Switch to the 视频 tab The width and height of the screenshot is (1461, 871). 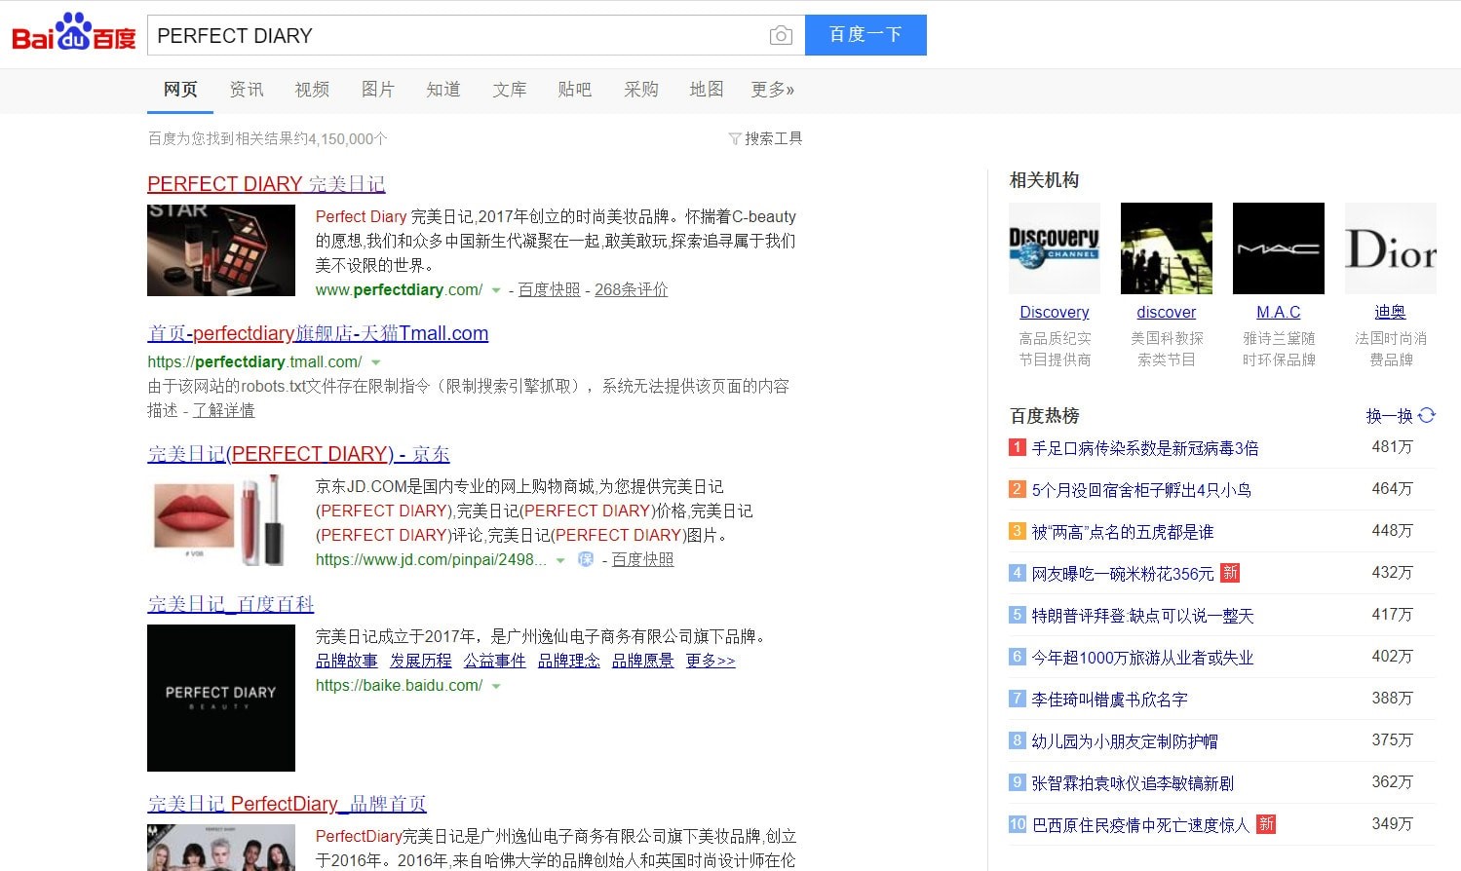click(312, 90)
